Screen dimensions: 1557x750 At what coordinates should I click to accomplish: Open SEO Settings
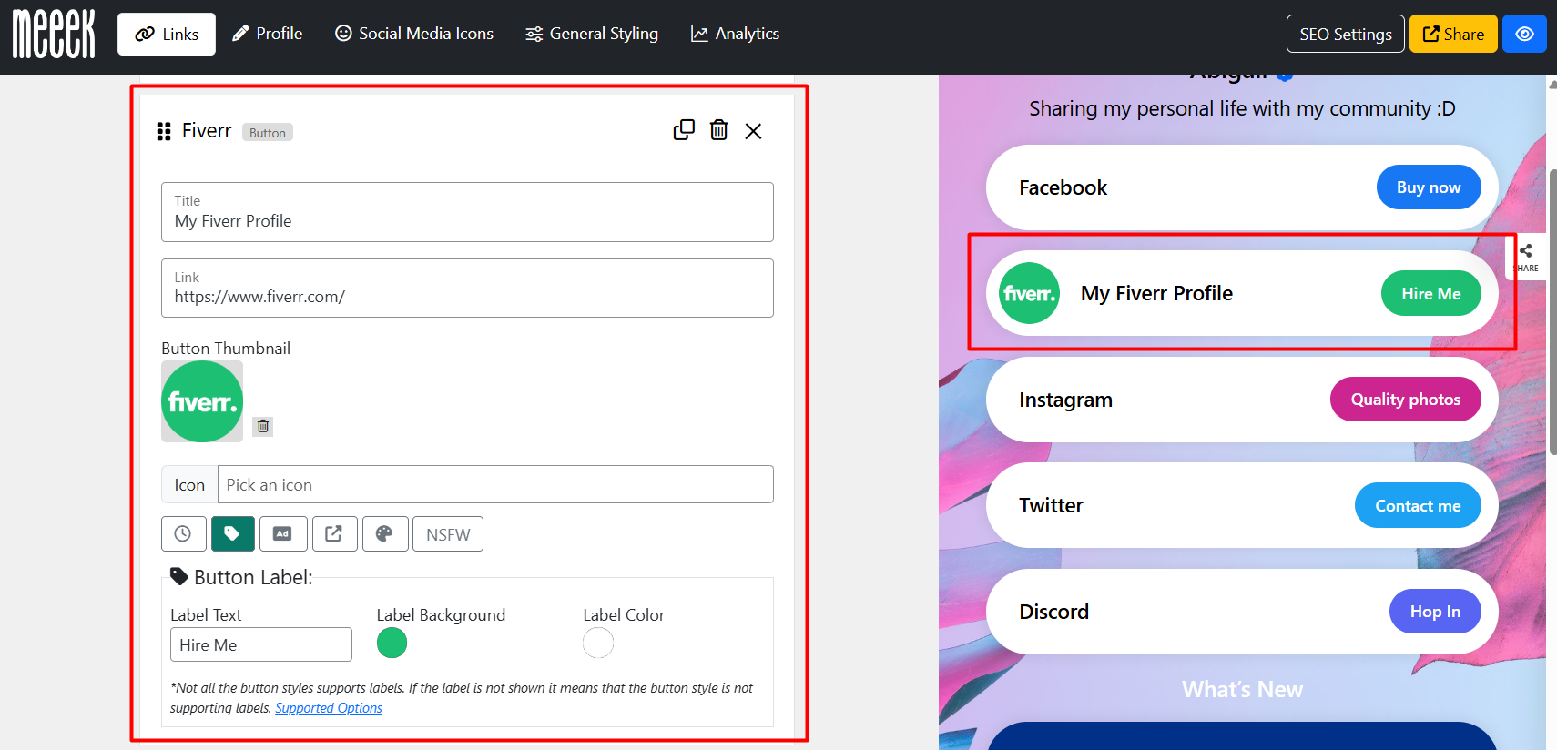point(1346,34)
